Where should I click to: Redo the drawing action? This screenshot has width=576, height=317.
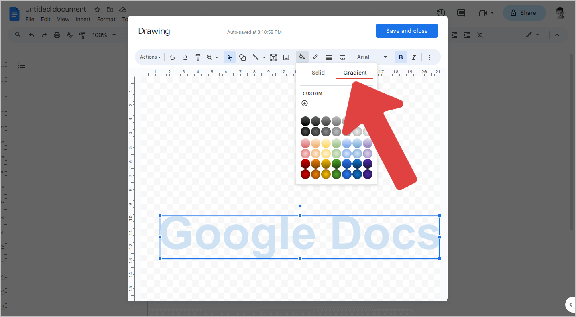(x=185, y=57)
